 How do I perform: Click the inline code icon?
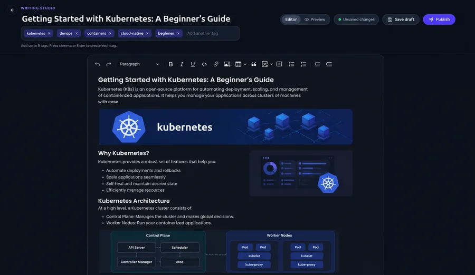[x=204, y=64]
